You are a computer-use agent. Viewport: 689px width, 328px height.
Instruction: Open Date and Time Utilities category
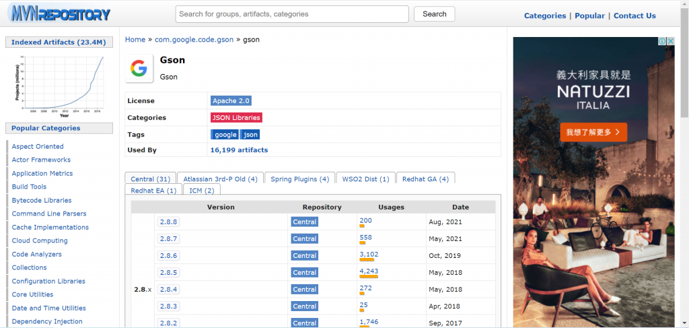pyautogui.click(x=48, y=308)
